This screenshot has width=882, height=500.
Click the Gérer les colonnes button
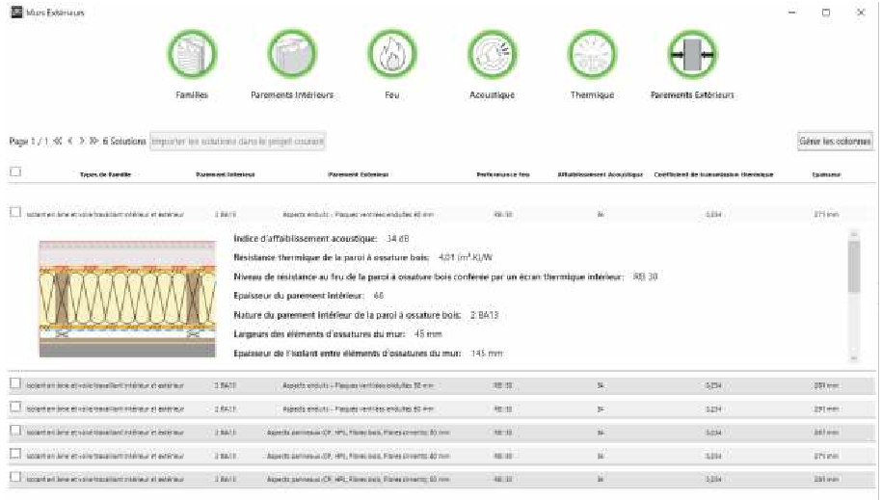click(835, 142)
